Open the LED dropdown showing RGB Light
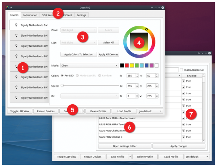 tap(78, 42)
